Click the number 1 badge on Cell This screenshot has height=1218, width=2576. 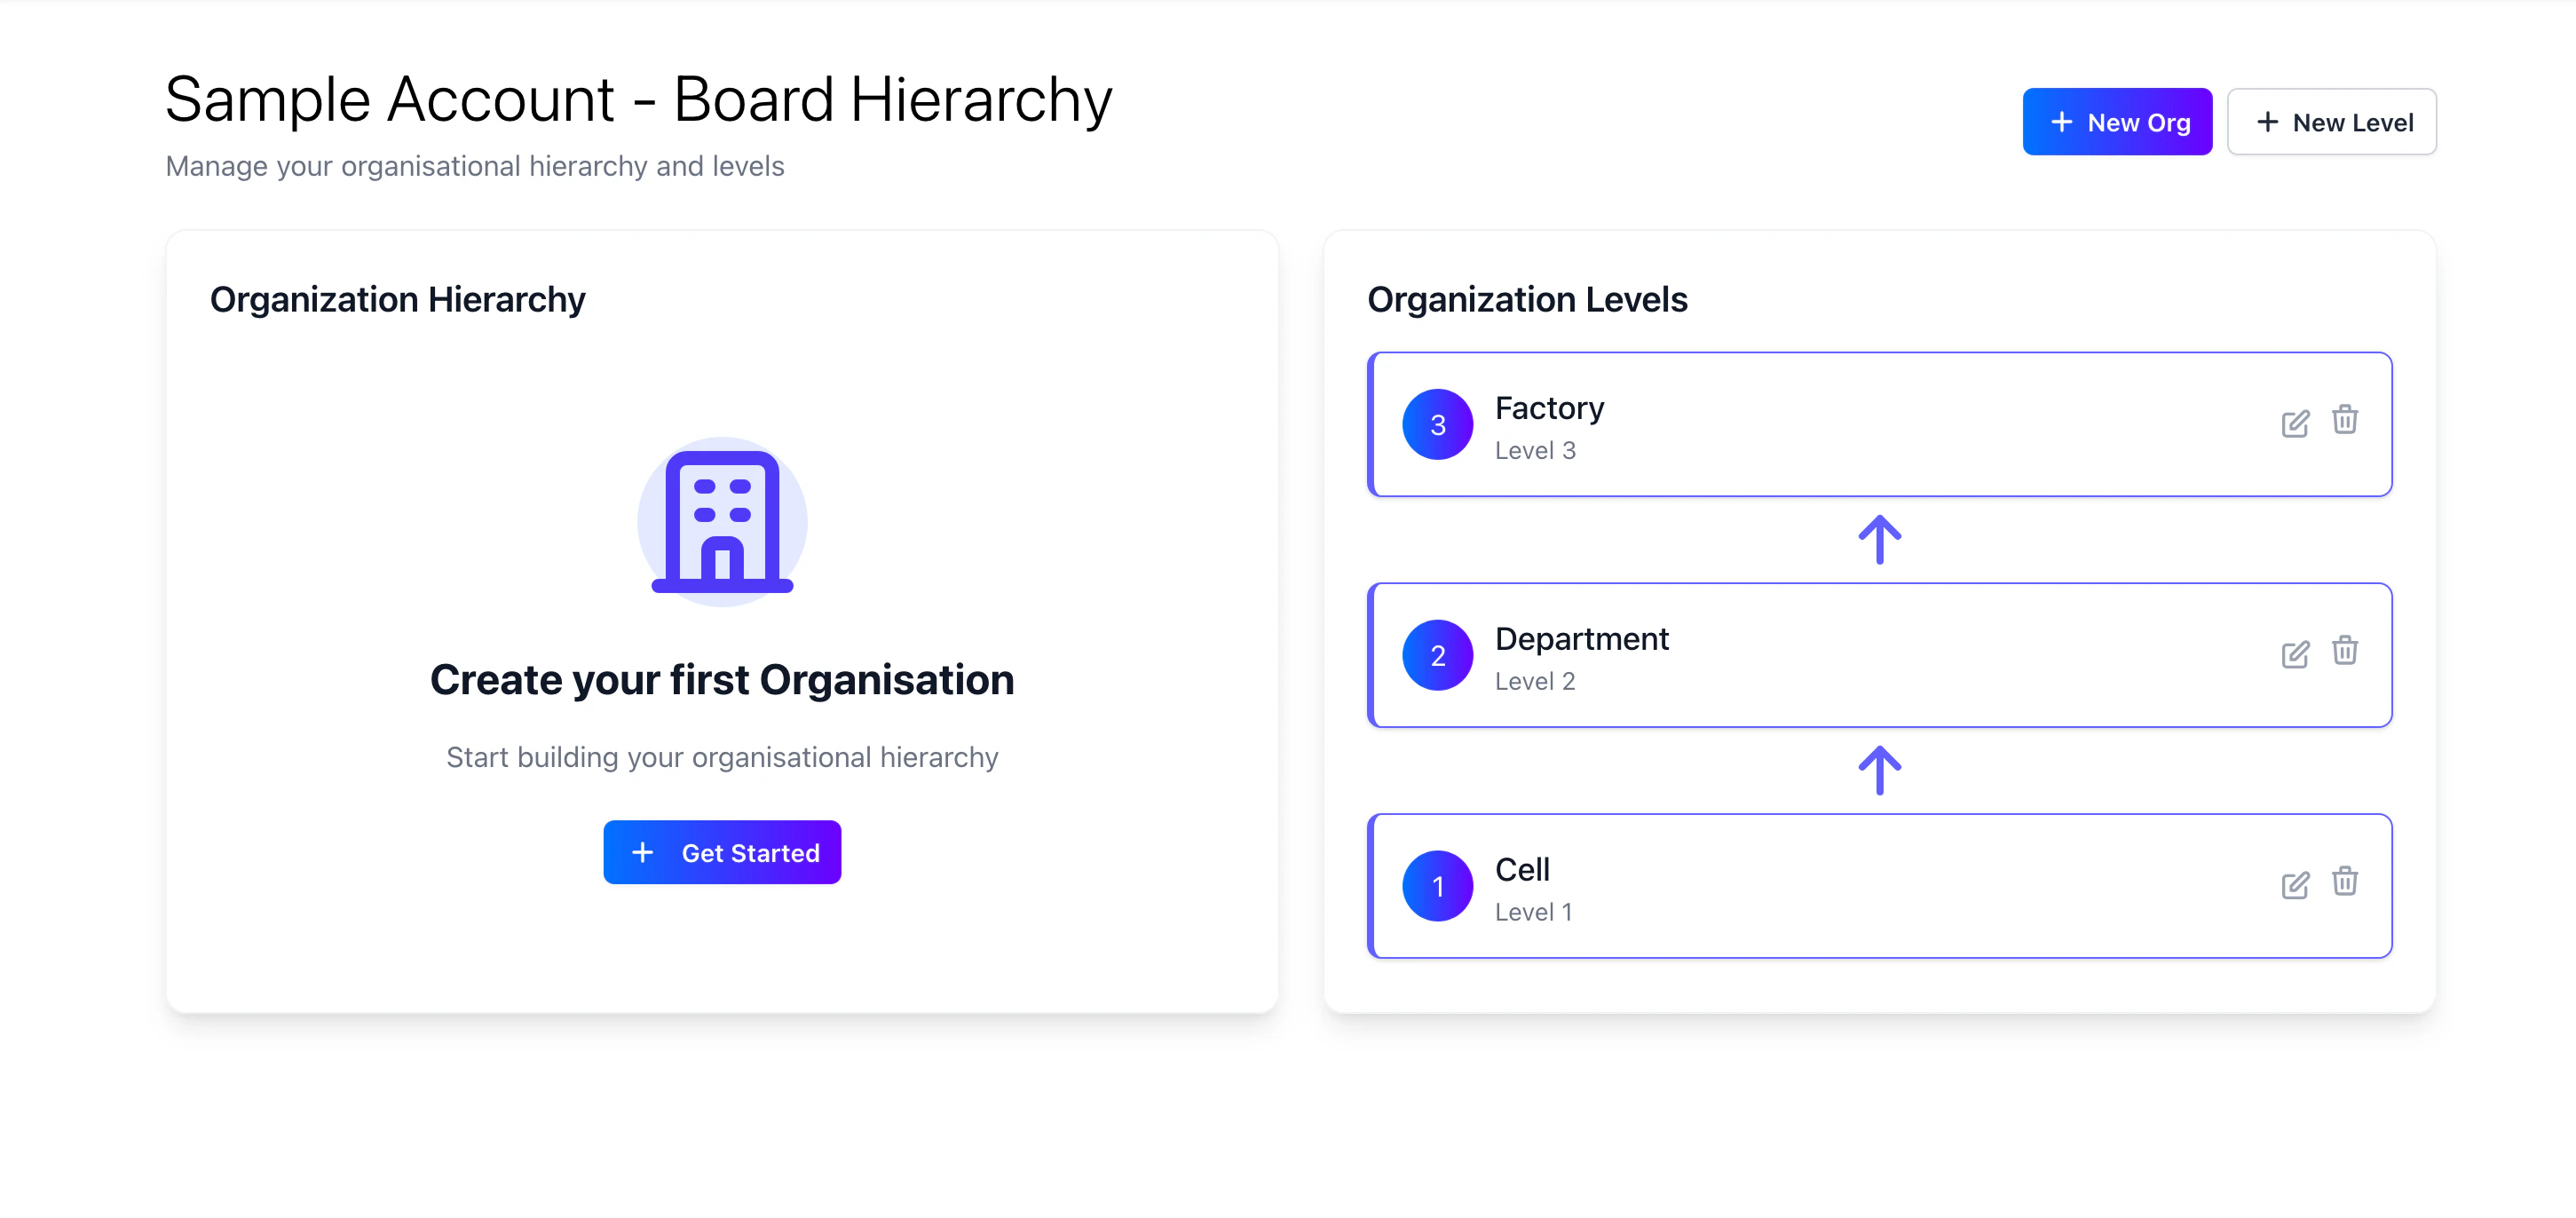[1438, 886]
